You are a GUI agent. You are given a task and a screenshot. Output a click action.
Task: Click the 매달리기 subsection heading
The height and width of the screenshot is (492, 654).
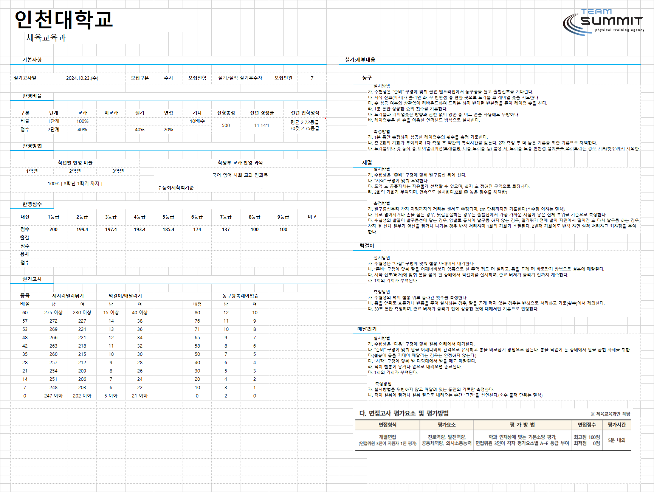[367, 329]
